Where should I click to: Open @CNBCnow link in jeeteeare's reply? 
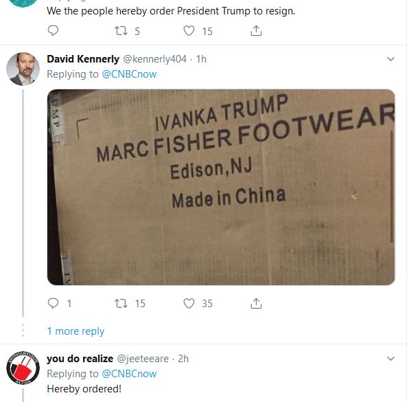[x=129, y=374]
